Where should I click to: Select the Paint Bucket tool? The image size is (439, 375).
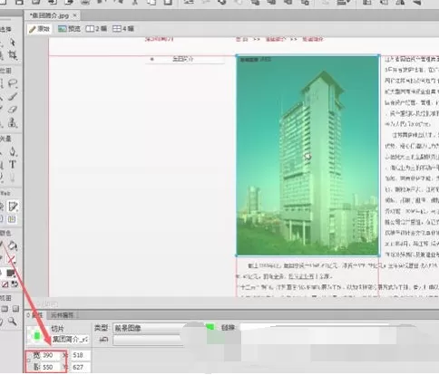(x=13, y=245)
